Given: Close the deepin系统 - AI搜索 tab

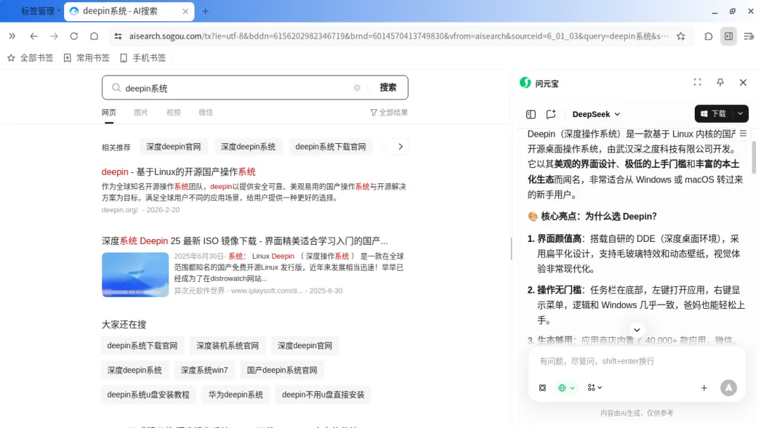Looking at the screenshot, I should pyautogui.click(x=185, y=11).
